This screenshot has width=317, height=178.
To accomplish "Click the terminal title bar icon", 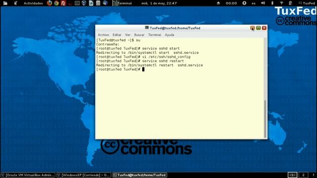I will [147, 28].
